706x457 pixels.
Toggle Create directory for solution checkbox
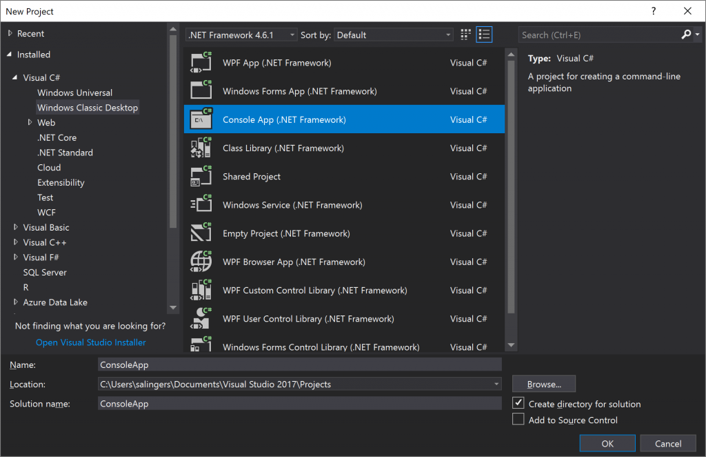click(518, 403)
